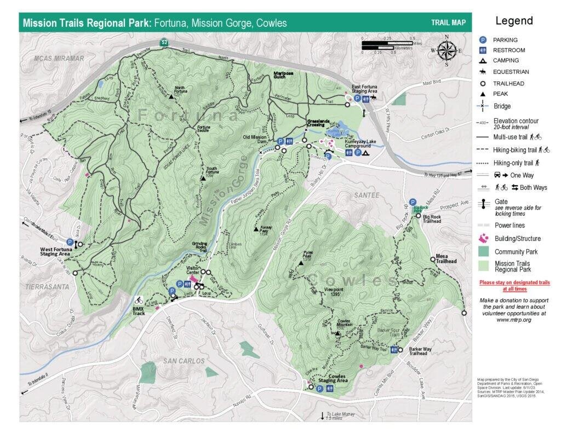The width and height of the screenshot is (561, 433).
Task: Select the Equestrian icon in the Legend
Action: click(482, 71)
